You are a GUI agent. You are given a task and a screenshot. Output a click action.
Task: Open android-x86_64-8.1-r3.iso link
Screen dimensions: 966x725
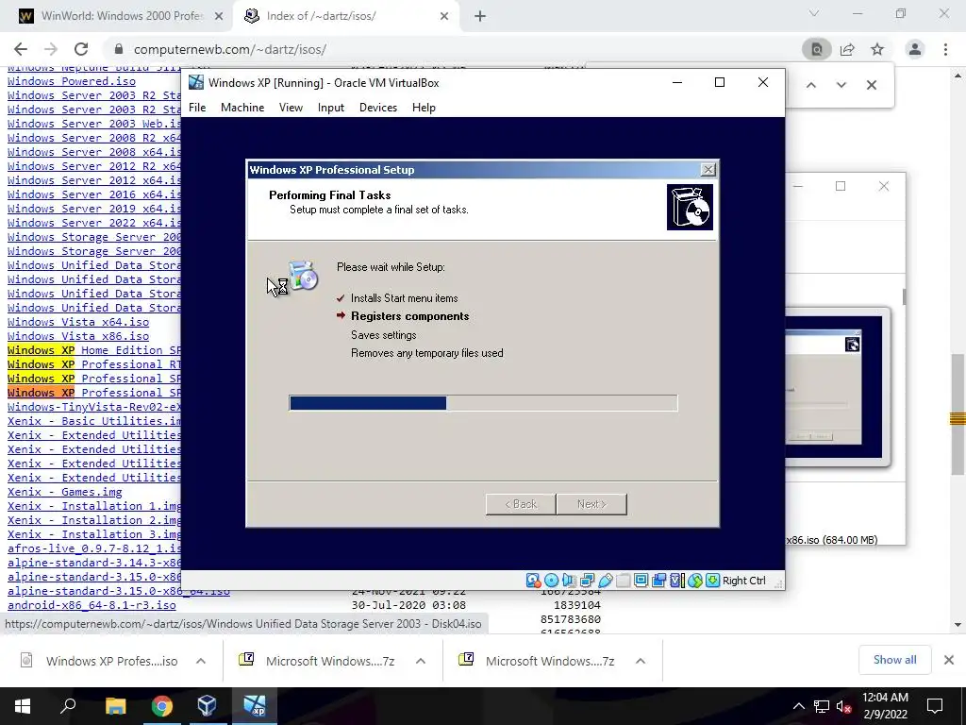(92, 605)
